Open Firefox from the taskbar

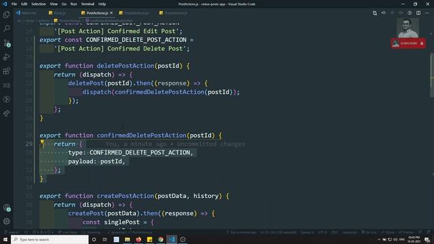tap(138, 239)
